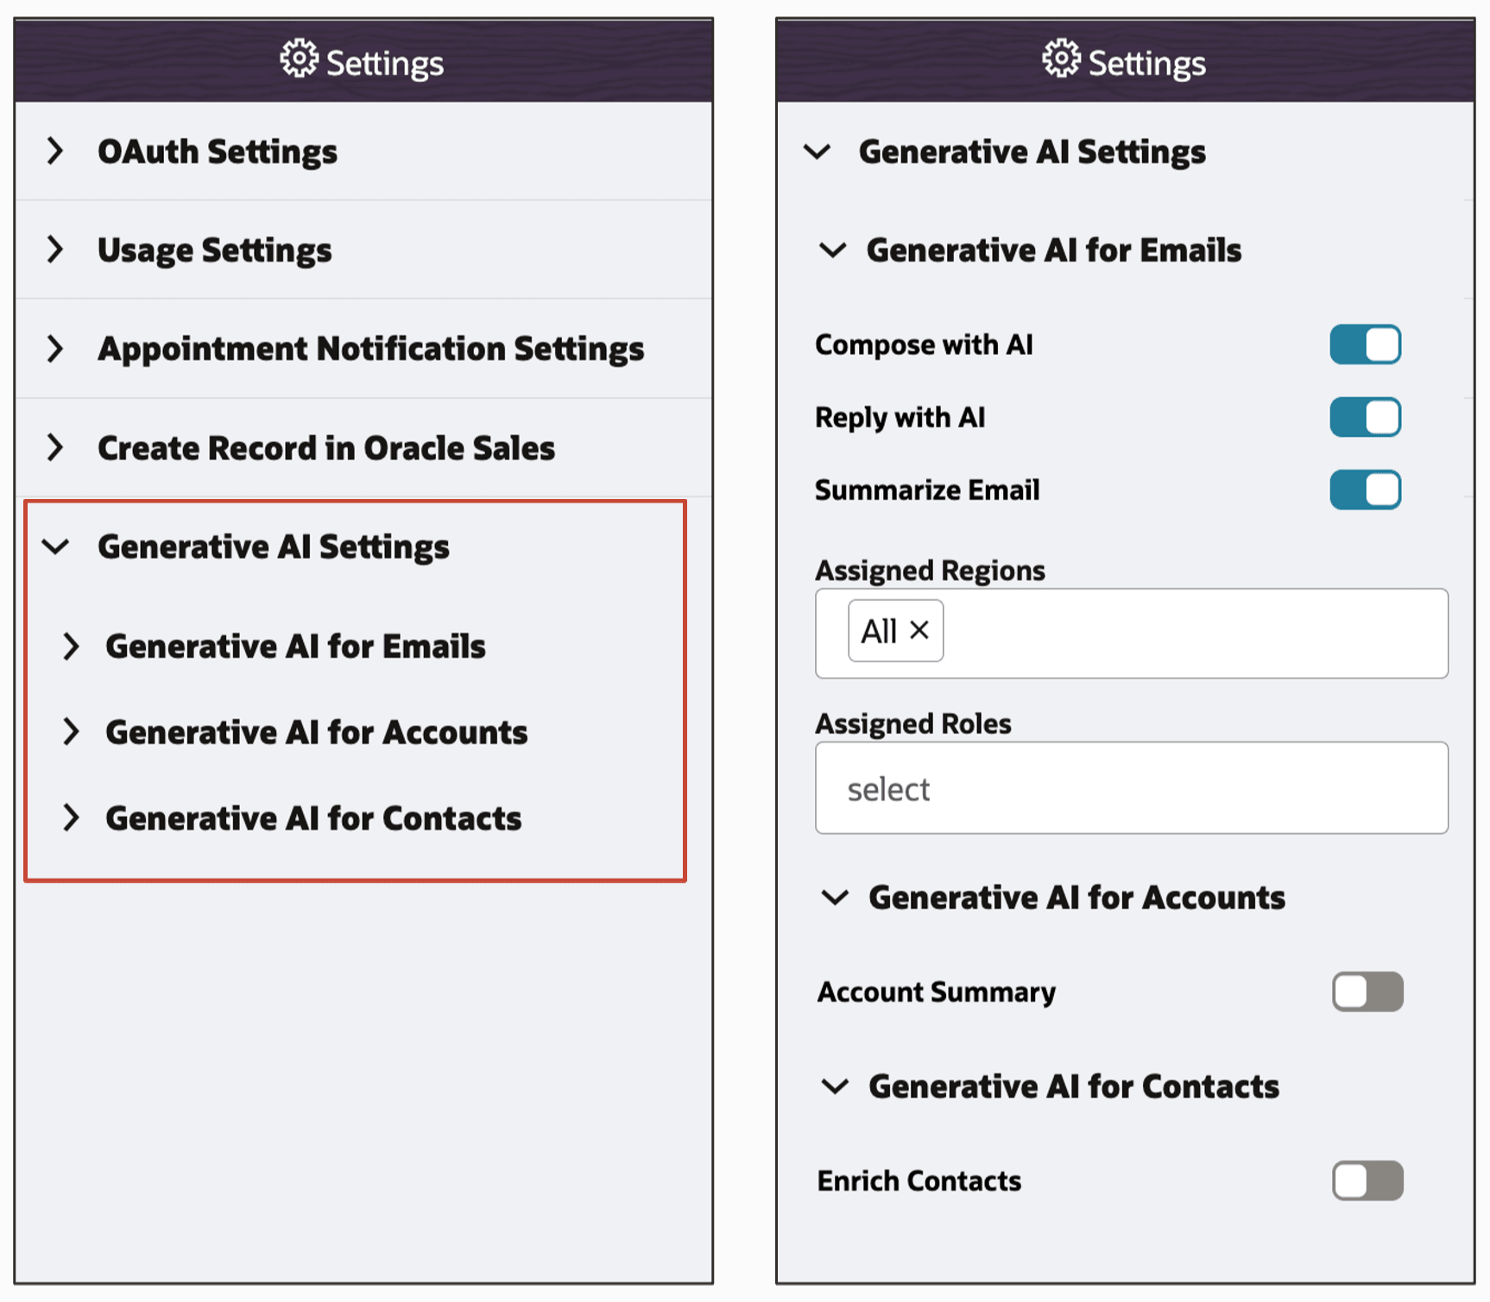Turn off Reply with AI switch
The image size is (1490, 1302).
[1365, 417]
